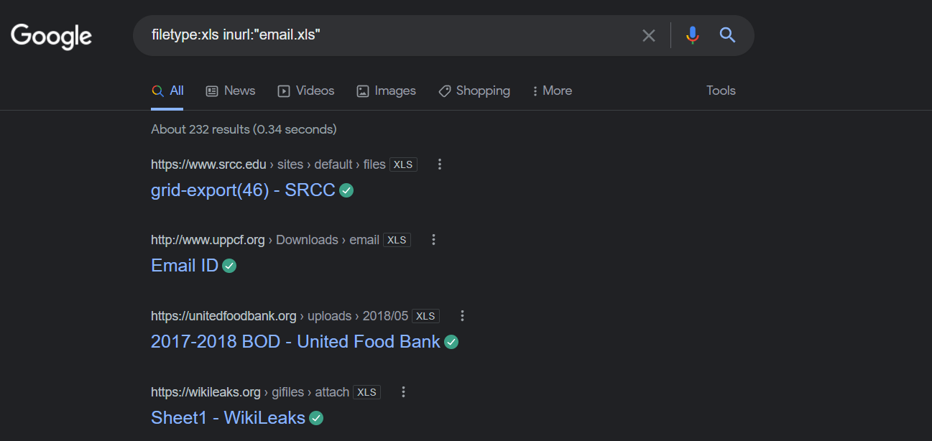The width and height of the screenshot is (932, 441).
Task: Clear the search query with the X icon
Action: pyautogui.click(x=648, y=34)
